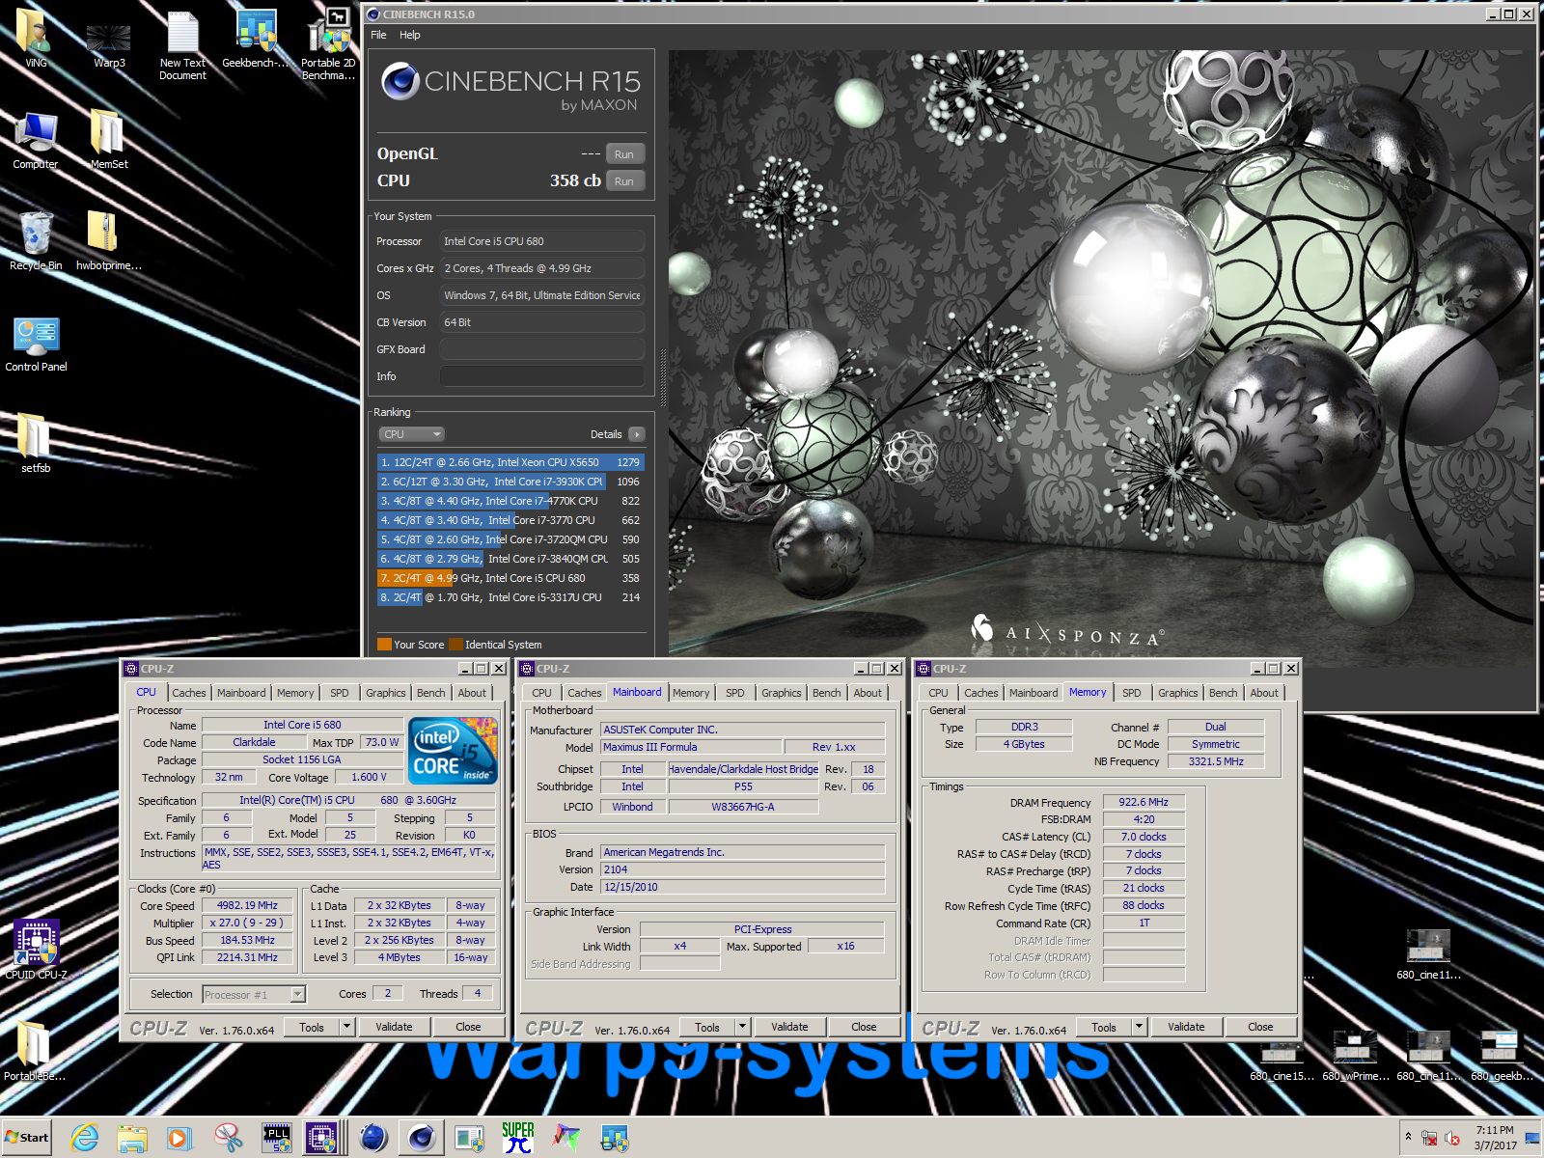Click Validate in the left CPU-Z window
Image resolution: width=1544 pixels, height=1158 pixels.
click(394, 1027)
